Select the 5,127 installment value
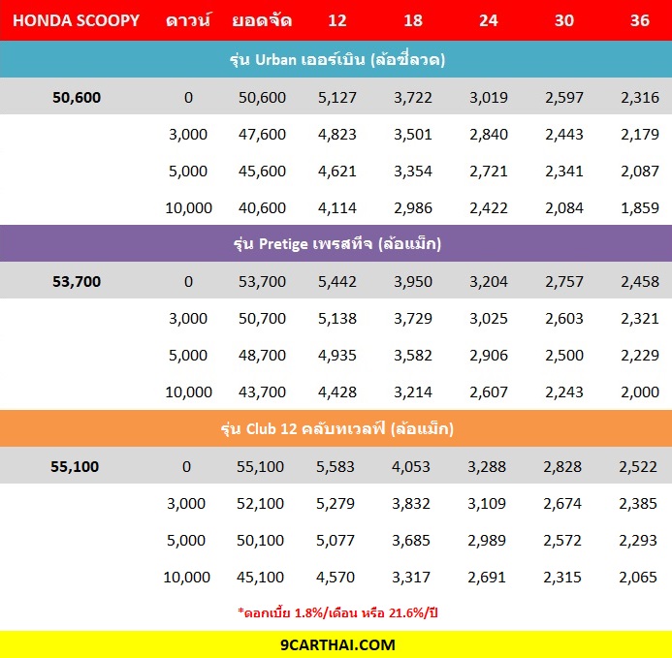 point(337,98)
